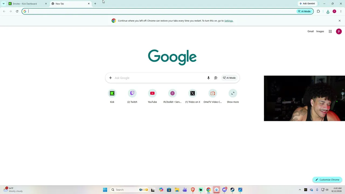This screenshot has width=345, height=194.
Task: Reload the current page
Action: tap(17, 11)
